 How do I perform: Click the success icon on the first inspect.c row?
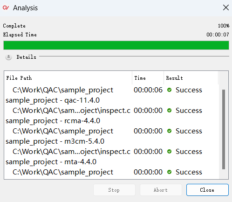(169, 110)
